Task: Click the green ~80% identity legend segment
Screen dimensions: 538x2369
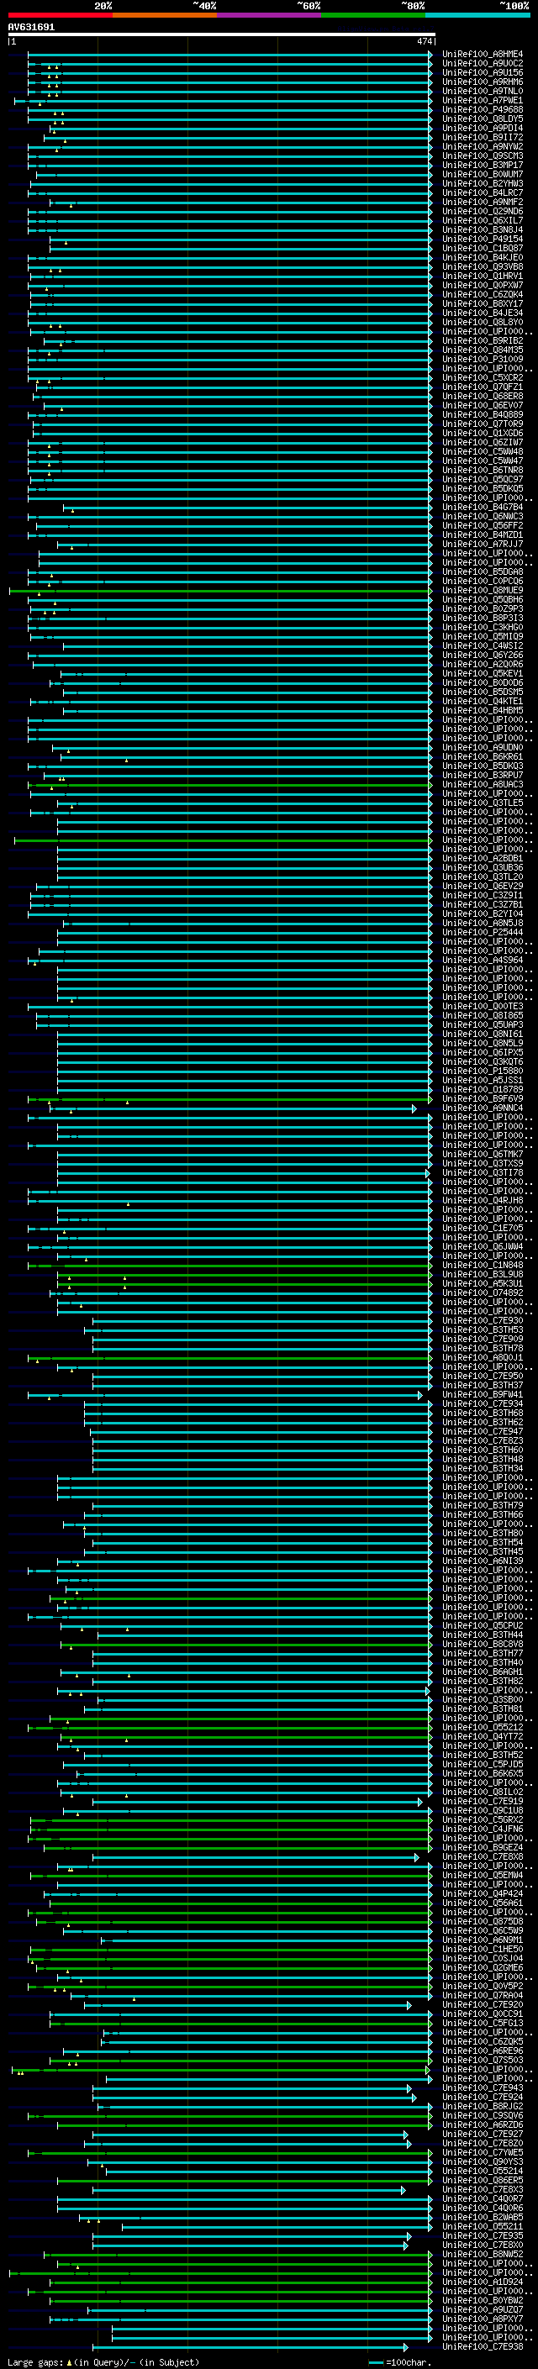Action: (x=373, y=15)
